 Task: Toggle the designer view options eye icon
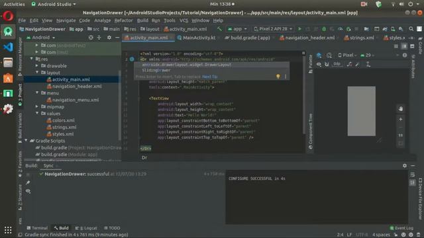coord(319,64)
